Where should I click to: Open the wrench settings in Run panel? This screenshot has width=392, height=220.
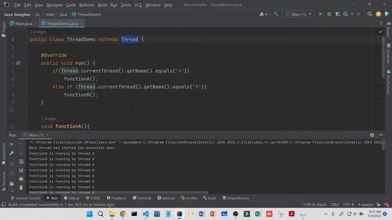coord(12,153)
